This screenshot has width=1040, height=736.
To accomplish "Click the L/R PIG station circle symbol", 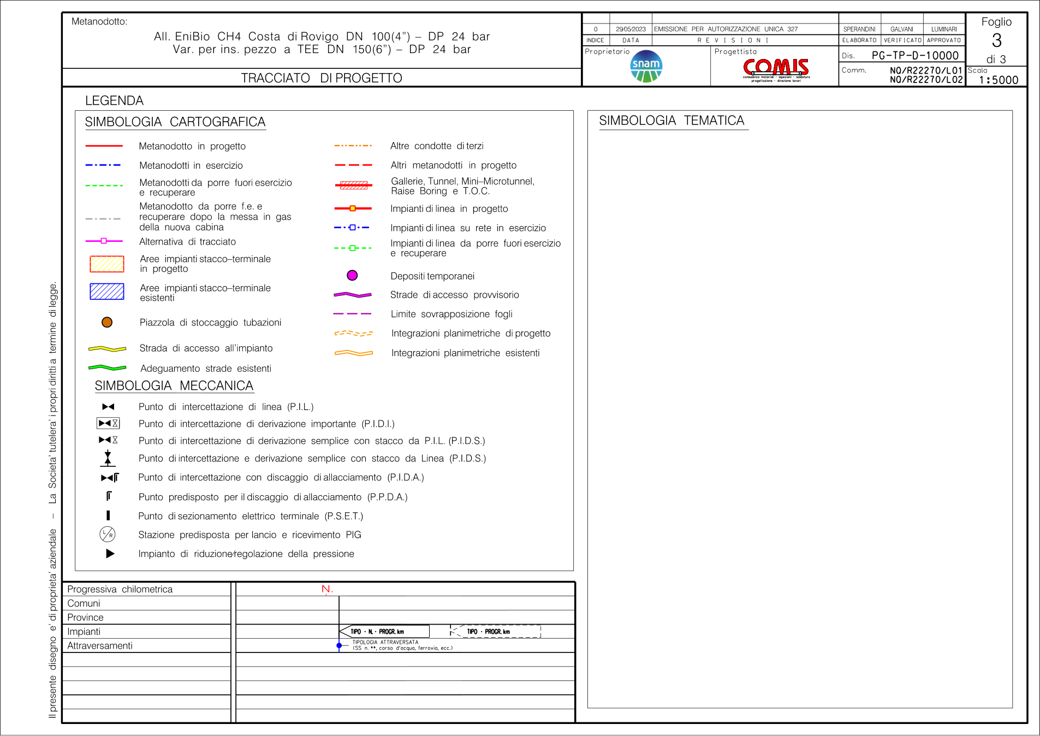I will pos(108,535).
